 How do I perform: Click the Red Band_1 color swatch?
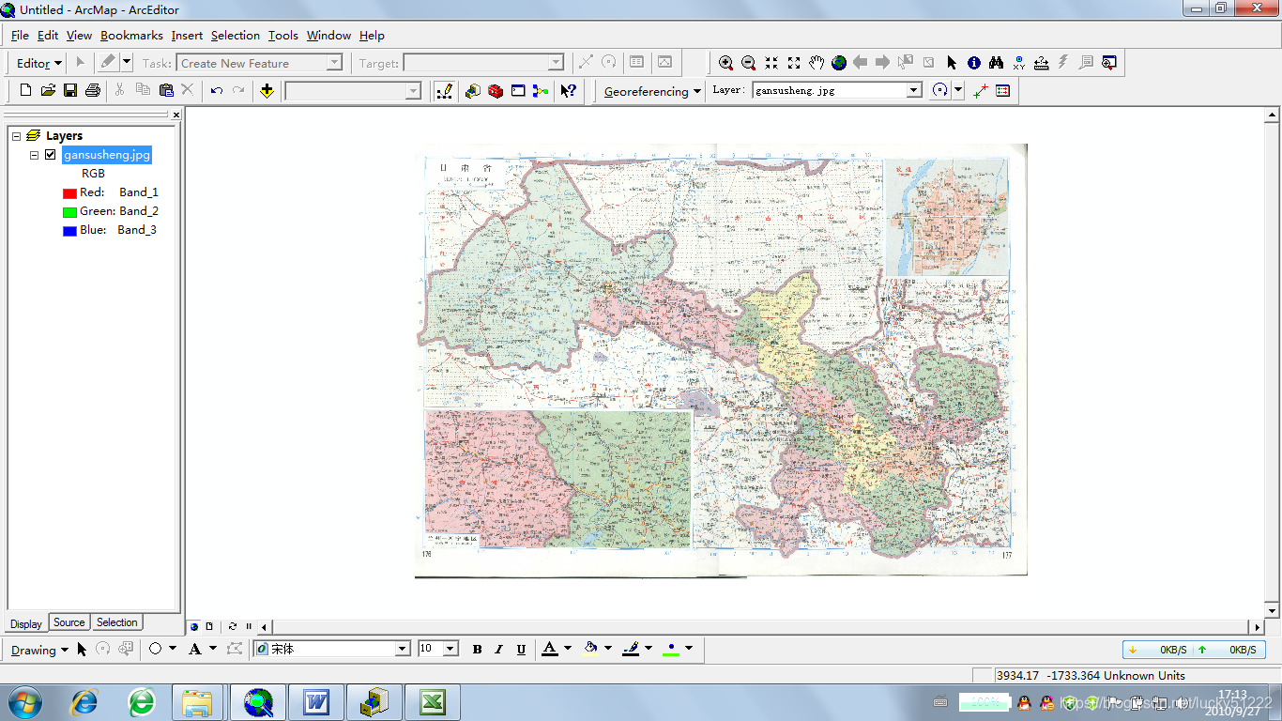tap(69, 193)
